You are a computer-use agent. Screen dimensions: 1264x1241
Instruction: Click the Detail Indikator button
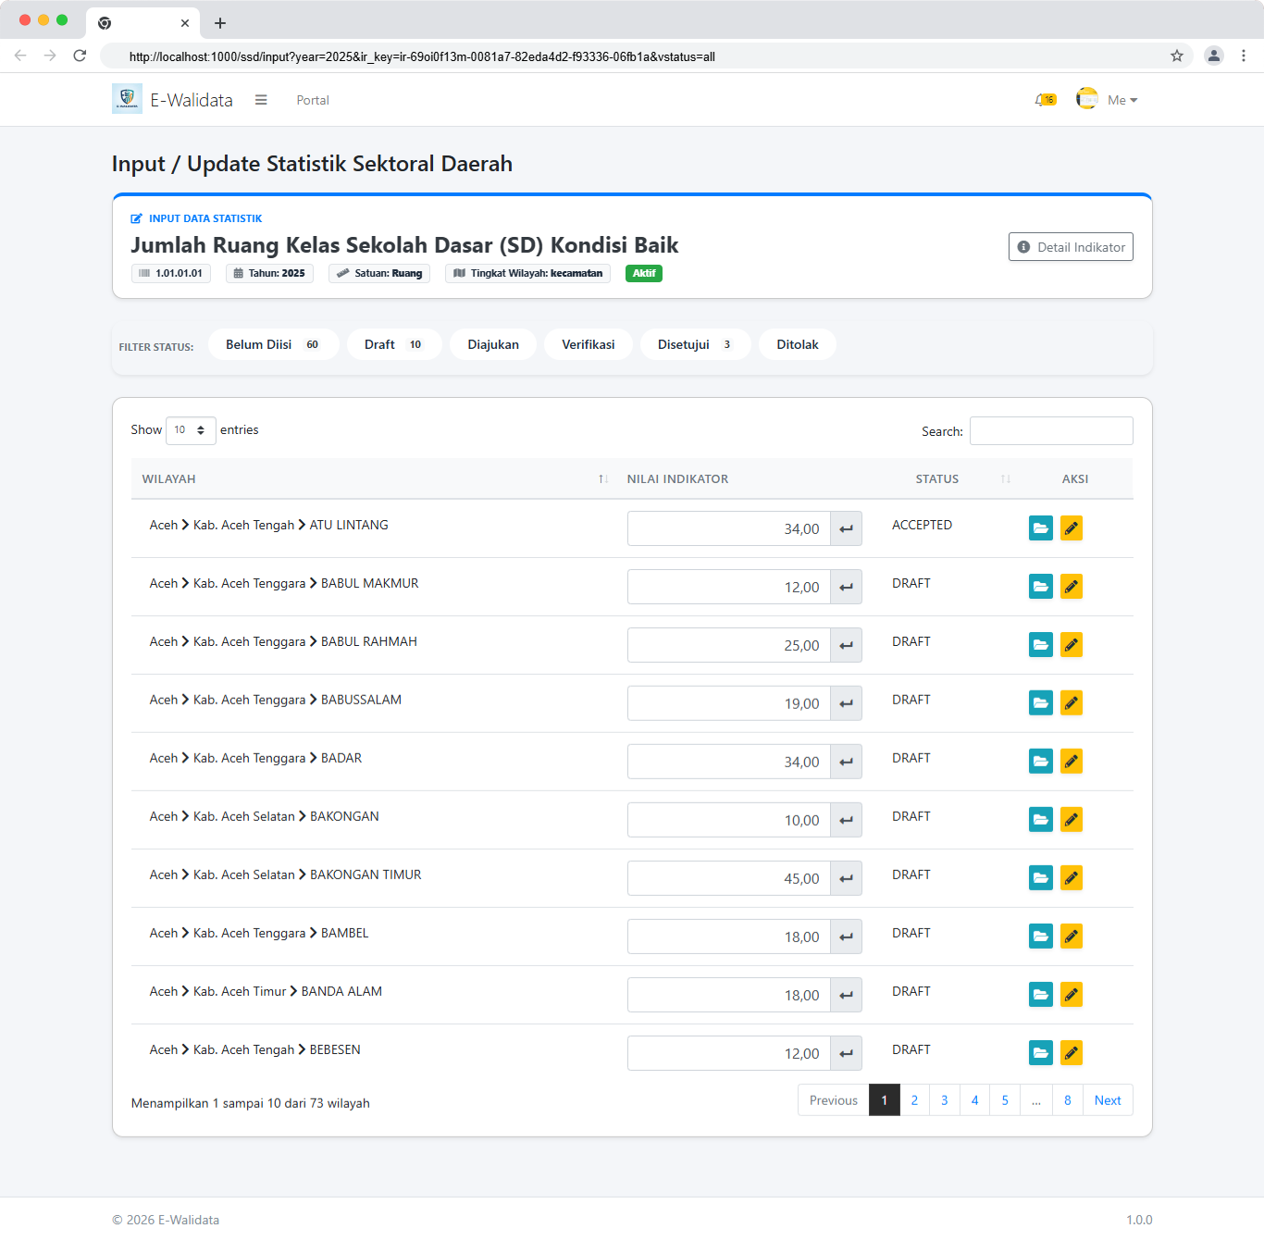pos(1071,247)
